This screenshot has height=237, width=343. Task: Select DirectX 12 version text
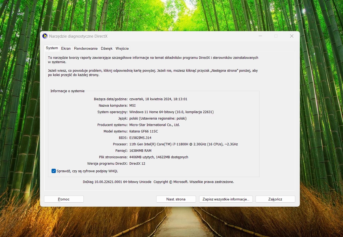[137, 163]
